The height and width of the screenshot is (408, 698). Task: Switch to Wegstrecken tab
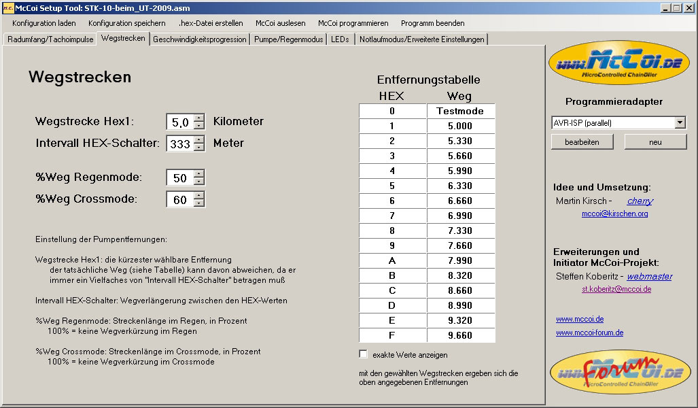(123, 38)
